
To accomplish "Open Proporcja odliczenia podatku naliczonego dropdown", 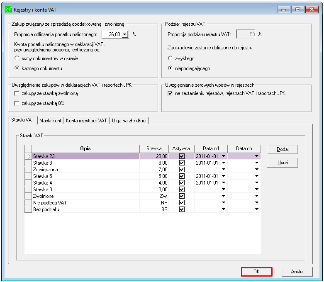I will point(125,34).
